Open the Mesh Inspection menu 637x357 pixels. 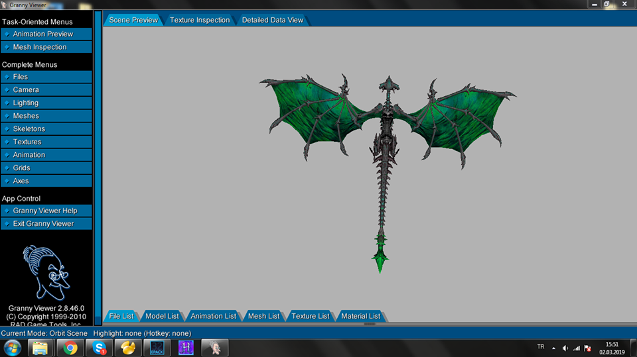coord(46,47)
